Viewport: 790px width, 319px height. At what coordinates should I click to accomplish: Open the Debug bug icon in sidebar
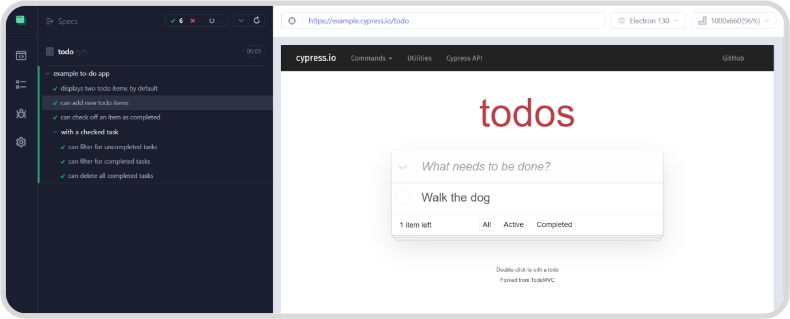(21, 113)
